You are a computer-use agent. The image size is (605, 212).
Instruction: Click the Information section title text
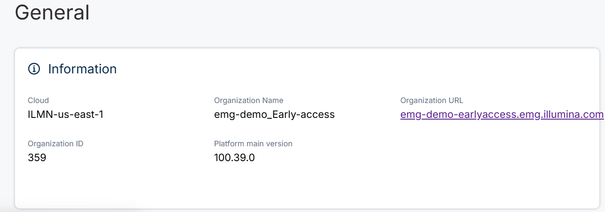(82, 69)
